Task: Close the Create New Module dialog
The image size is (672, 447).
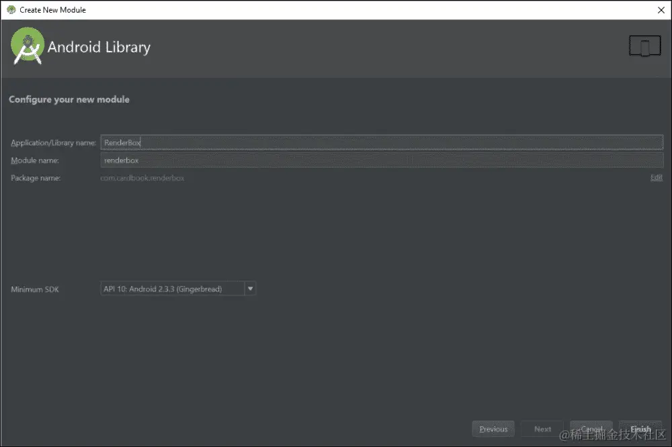Action: tap(661, 9)
